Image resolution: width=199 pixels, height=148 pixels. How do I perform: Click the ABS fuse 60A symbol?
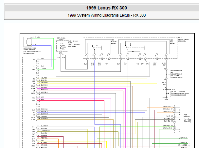tap(61, 46)
